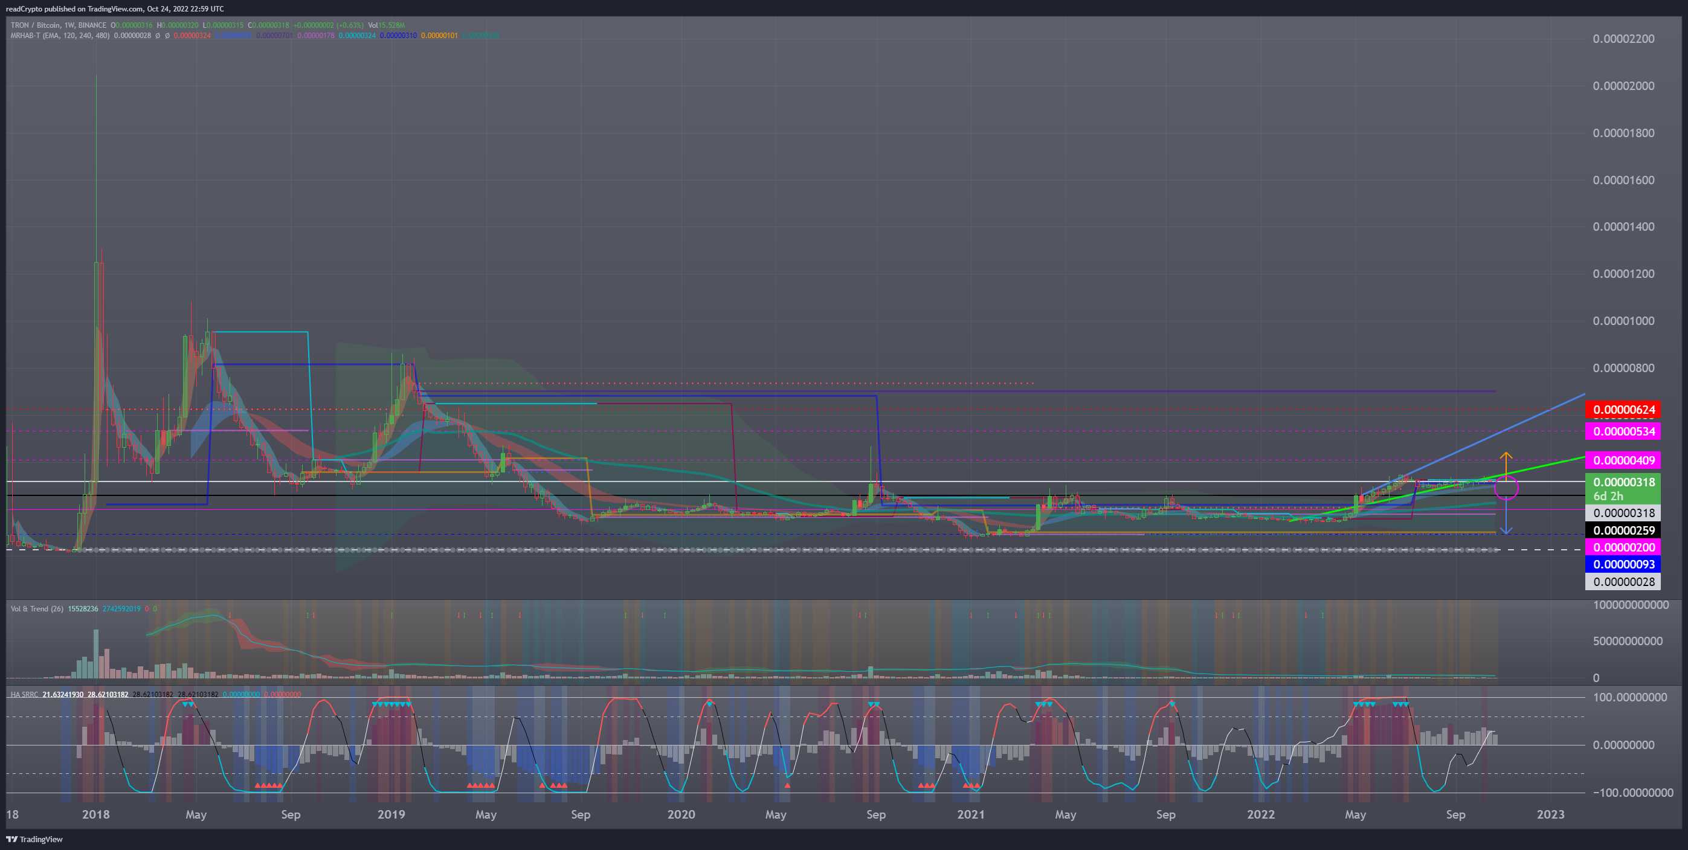The height and width of the screenshot is (850, 1688).
Task: Click the magenta 0.00000200 price label
Action: click(x=1623, y=547)
